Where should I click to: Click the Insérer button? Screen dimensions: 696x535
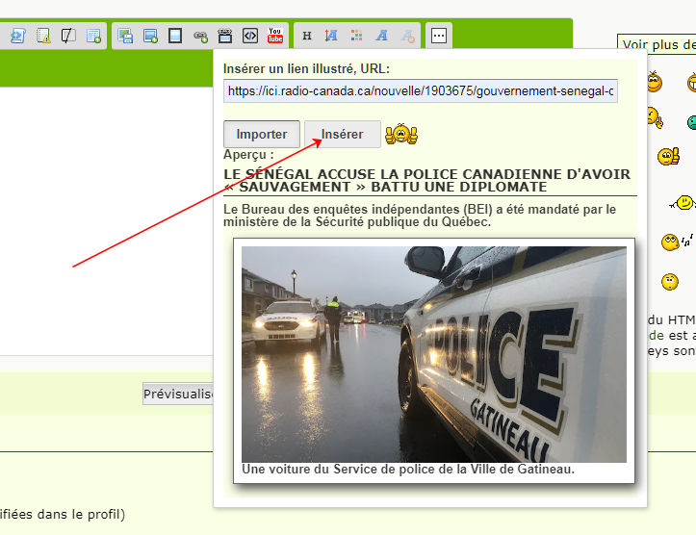[x=343, y=134]
